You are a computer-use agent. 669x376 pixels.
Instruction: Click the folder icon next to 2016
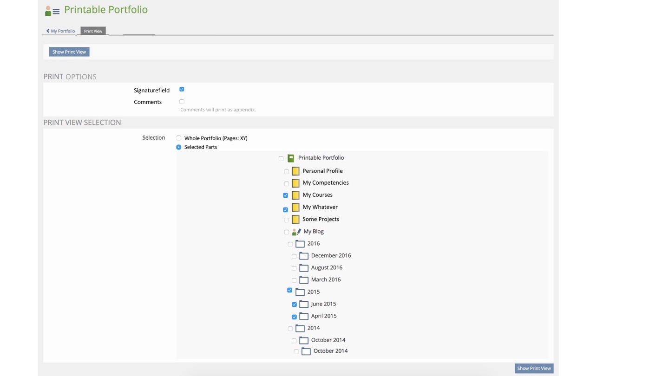tap(300, 244)
